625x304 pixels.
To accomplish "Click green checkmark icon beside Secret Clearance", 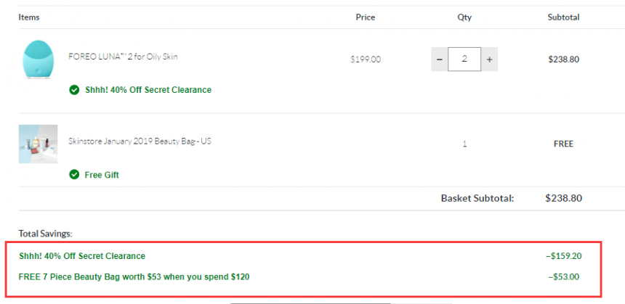I will tap(74, 90).
